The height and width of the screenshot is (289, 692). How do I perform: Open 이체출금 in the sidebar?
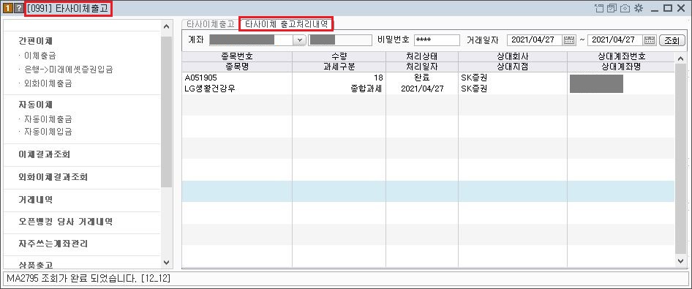pyautogui.click(x=40, y=56)
